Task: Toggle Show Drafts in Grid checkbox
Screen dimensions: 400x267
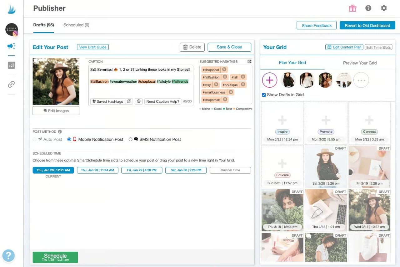Action: click(x=264, y=95)
